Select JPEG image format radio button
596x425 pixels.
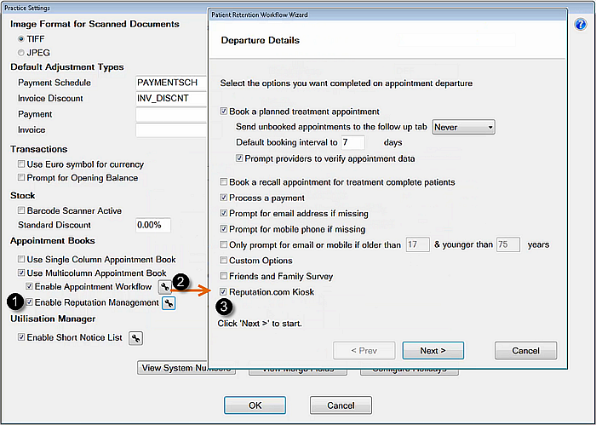click(x=21, y=53)
